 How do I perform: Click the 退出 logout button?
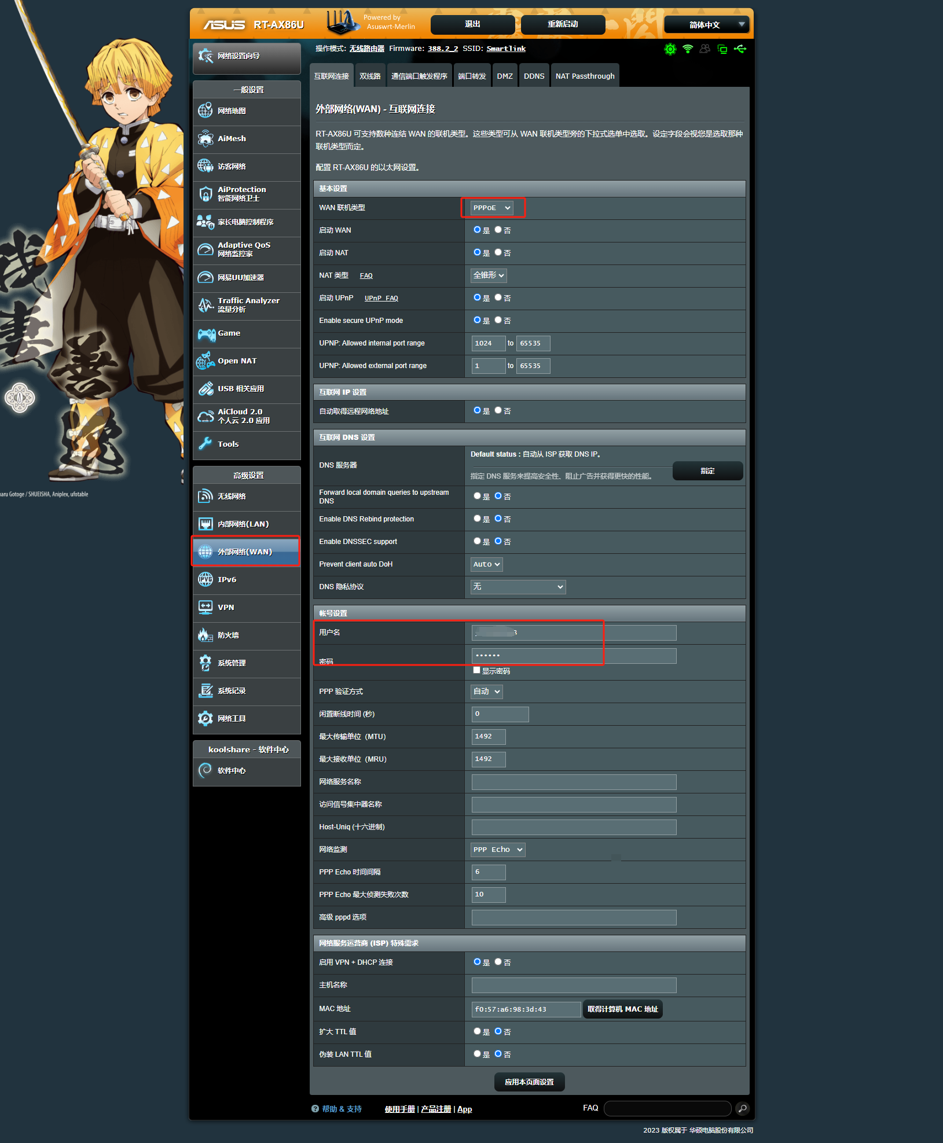(473, 24)
